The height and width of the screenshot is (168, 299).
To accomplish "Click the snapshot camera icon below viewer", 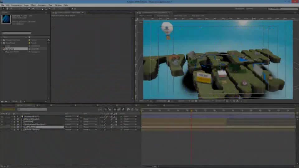I will [169, 101].
